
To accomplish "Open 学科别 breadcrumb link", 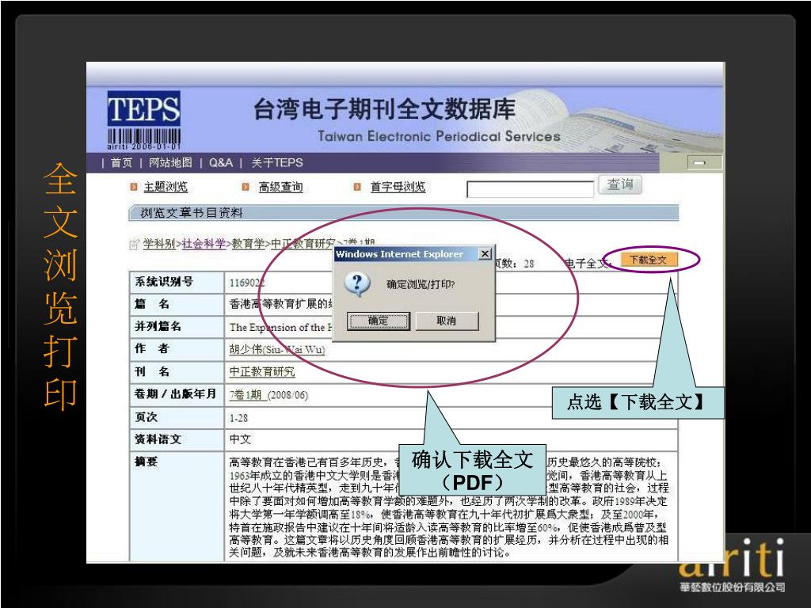I will point(159,244).
